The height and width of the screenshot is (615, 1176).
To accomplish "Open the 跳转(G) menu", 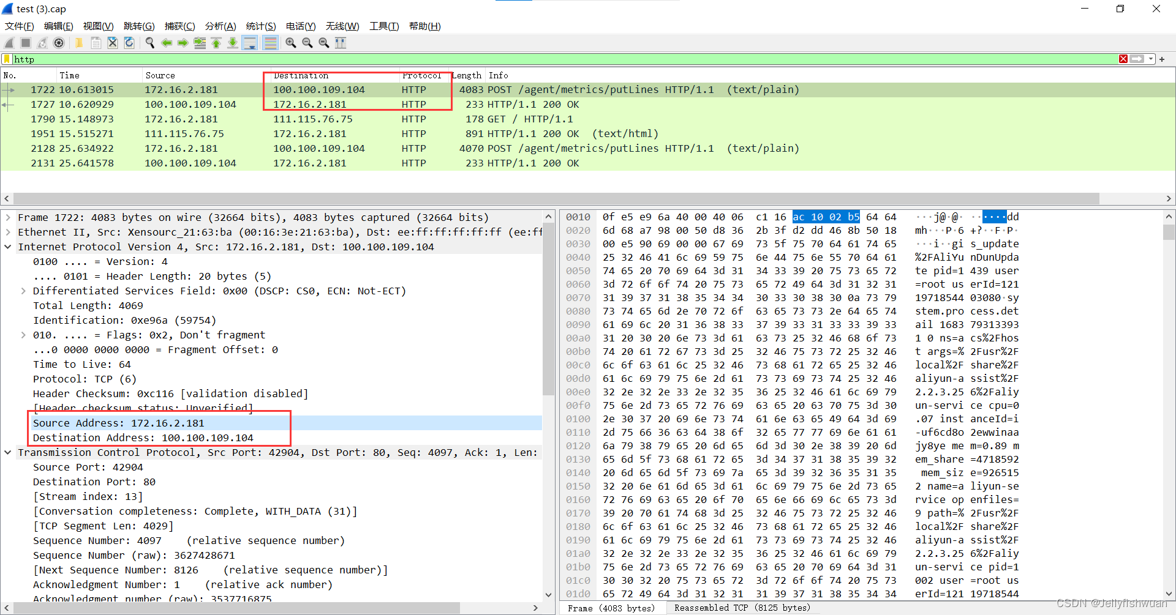I will coord(139,26).
